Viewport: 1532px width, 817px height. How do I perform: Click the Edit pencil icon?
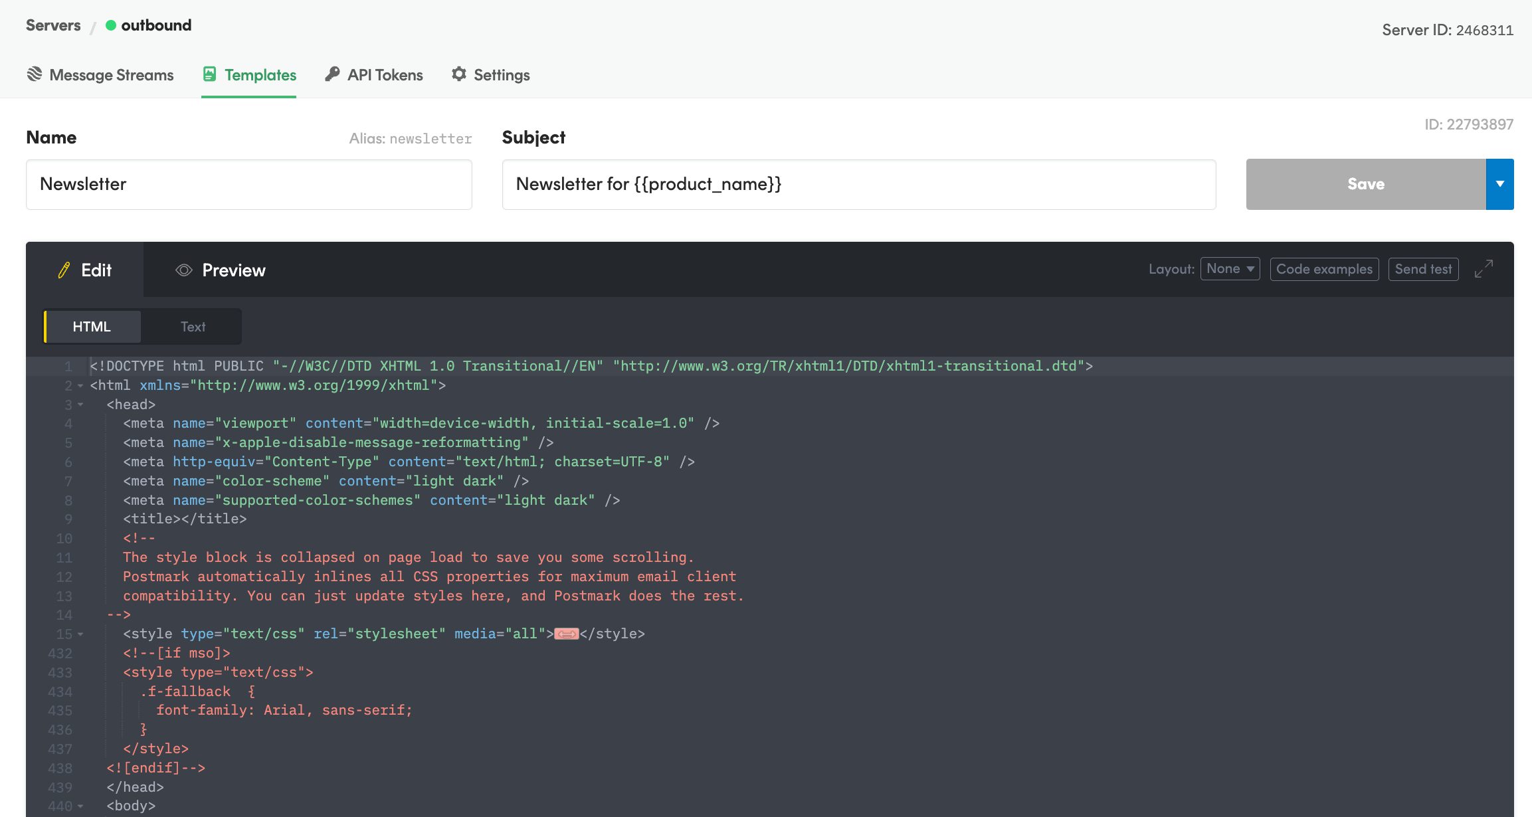click(x=64, y=270)
